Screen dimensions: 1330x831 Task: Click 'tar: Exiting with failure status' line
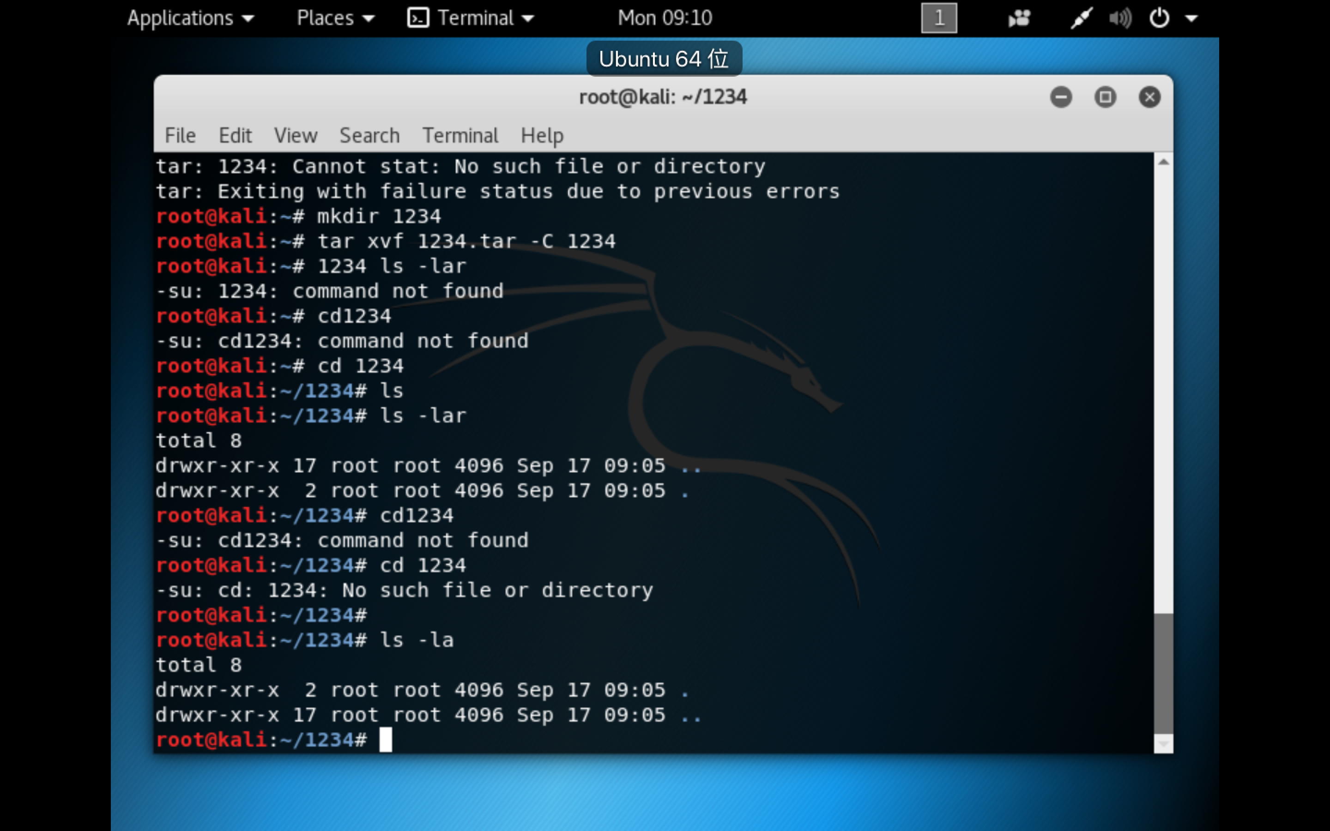coord(498,192)
